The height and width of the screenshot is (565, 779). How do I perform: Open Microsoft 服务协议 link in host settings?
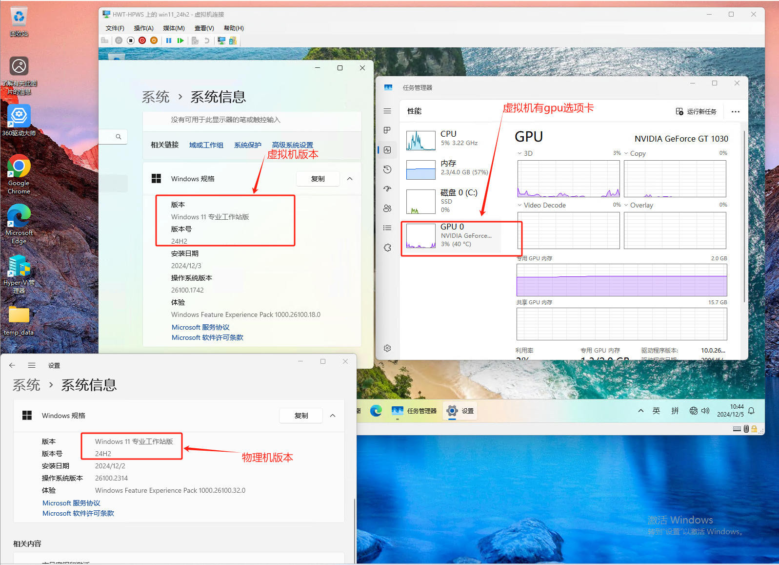tap(71, 503)
